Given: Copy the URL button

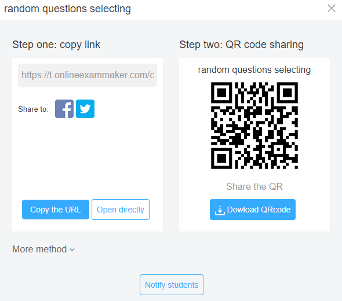Looking at the screenshot, I should click(56, 210).
